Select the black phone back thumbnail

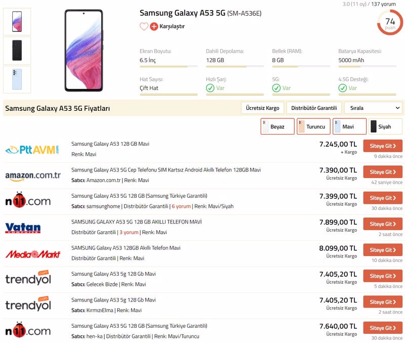pyautogui.click(x=17, y=51)
